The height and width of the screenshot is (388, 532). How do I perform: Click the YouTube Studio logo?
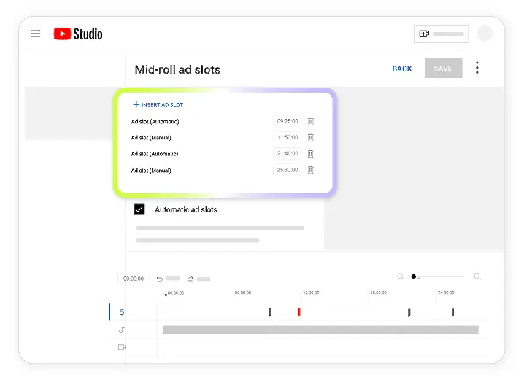point(78,34)
